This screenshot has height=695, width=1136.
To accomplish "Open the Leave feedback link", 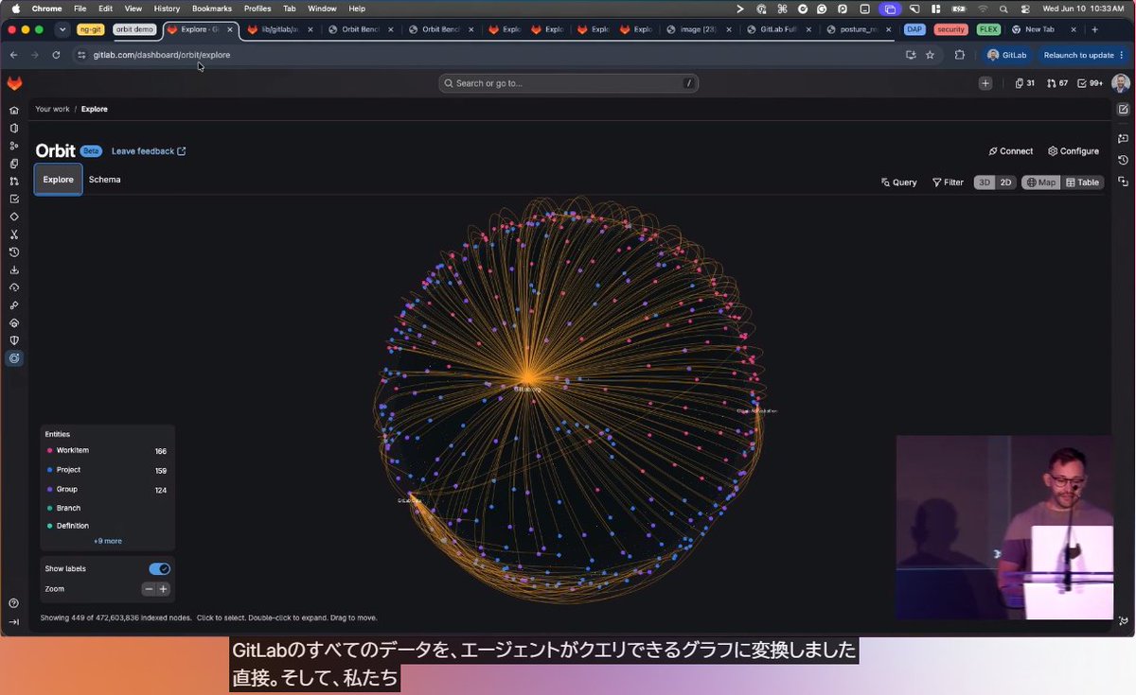I will point(149,151).
